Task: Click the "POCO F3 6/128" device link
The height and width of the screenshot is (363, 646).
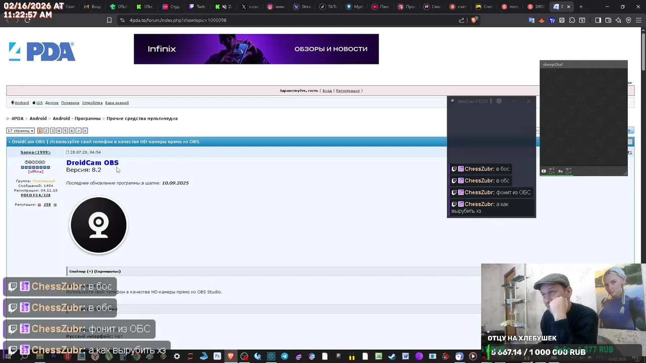Action: (x=35, y=195)
